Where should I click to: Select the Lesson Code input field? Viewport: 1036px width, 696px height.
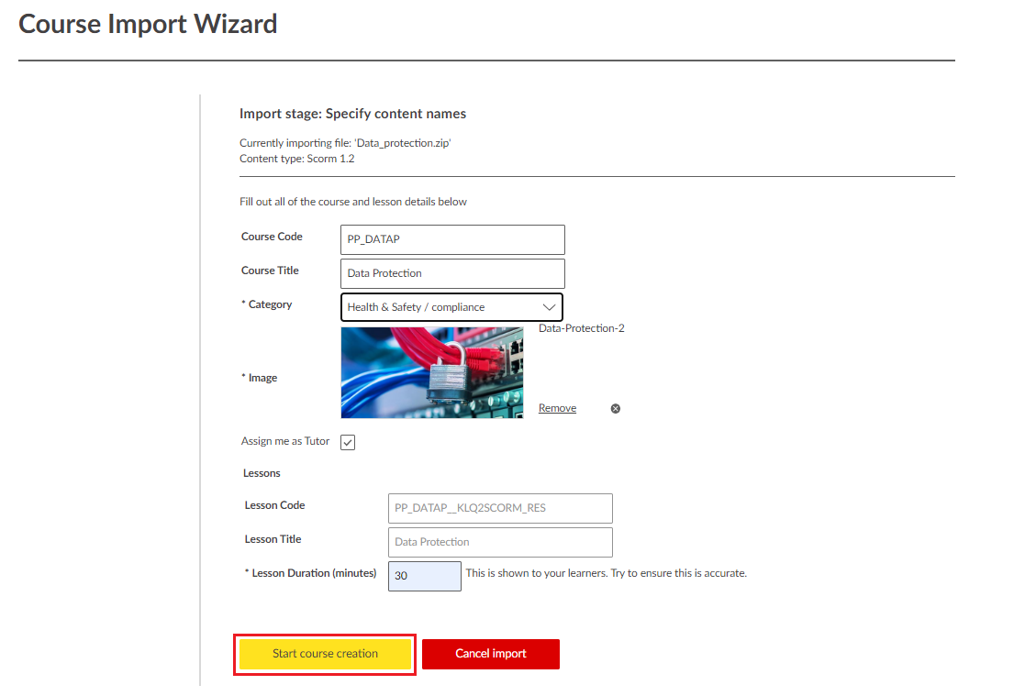499,508
